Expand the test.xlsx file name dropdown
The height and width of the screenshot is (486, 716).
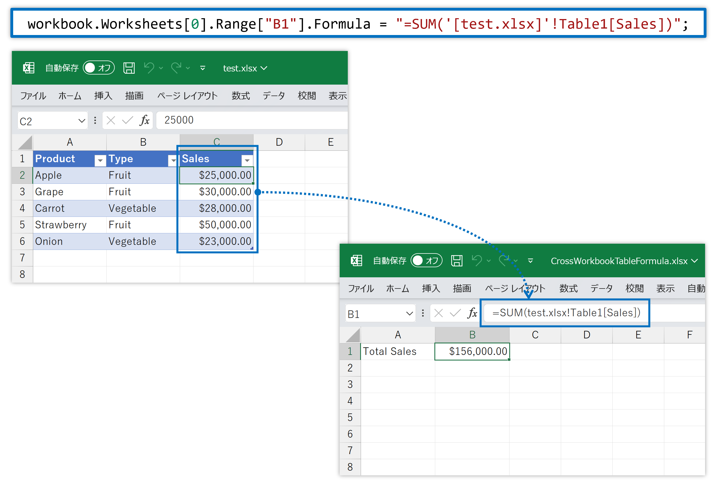(264, 68)
